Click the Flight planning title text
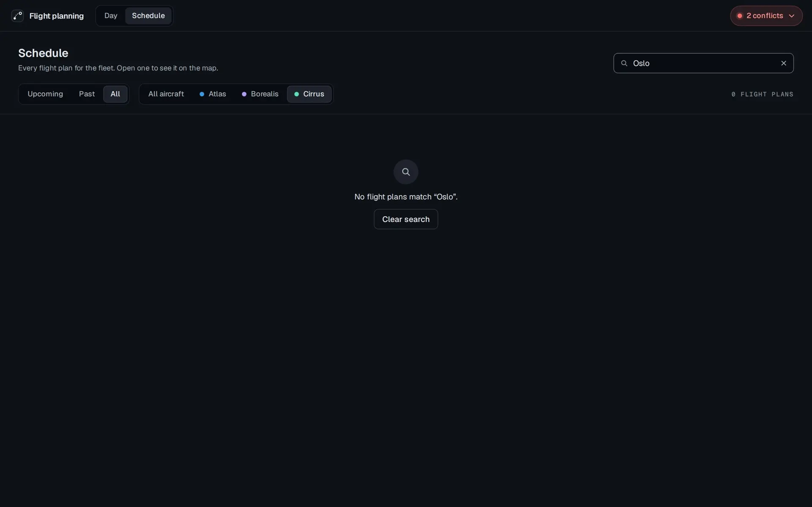Screen dimensions: 812x507 56,16
